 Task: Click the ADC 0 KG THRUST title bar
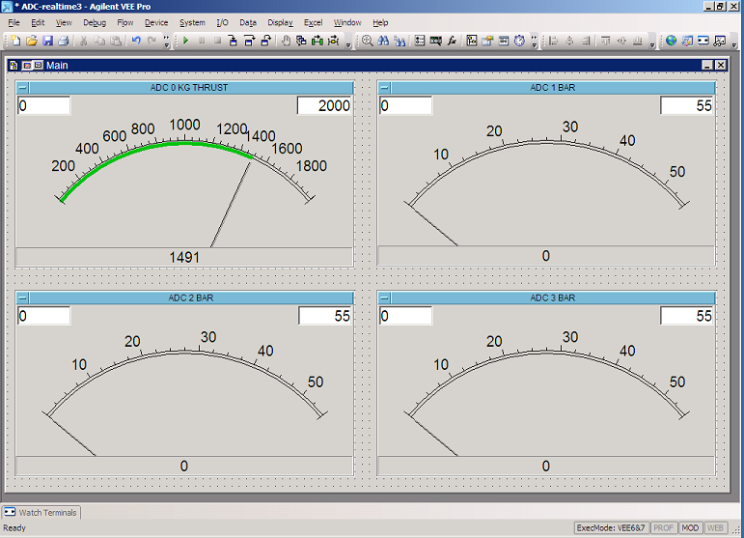189,88
